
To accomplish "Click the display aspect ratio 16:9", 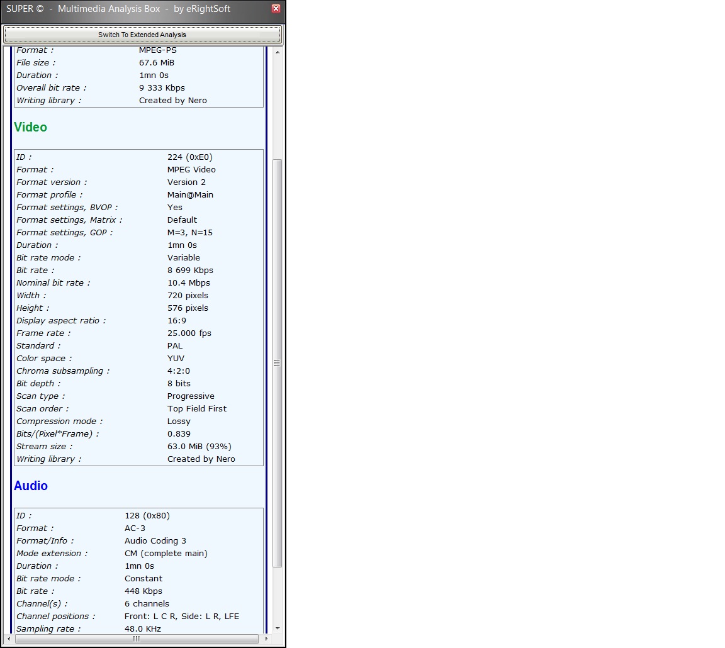I will 177,321.
